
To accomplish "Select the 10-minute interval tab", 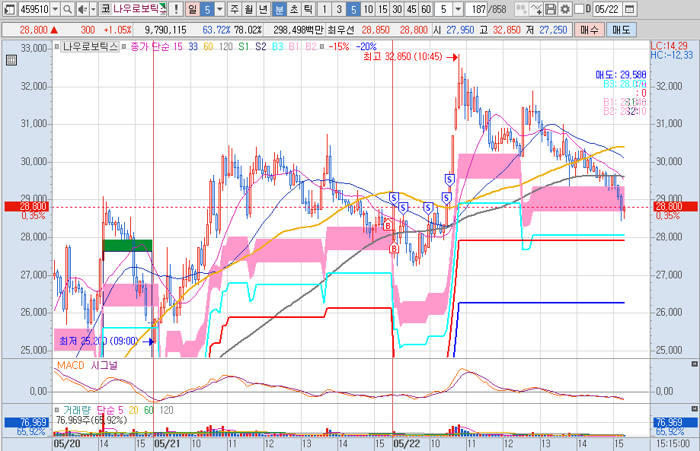I will (x=369, y=9).
